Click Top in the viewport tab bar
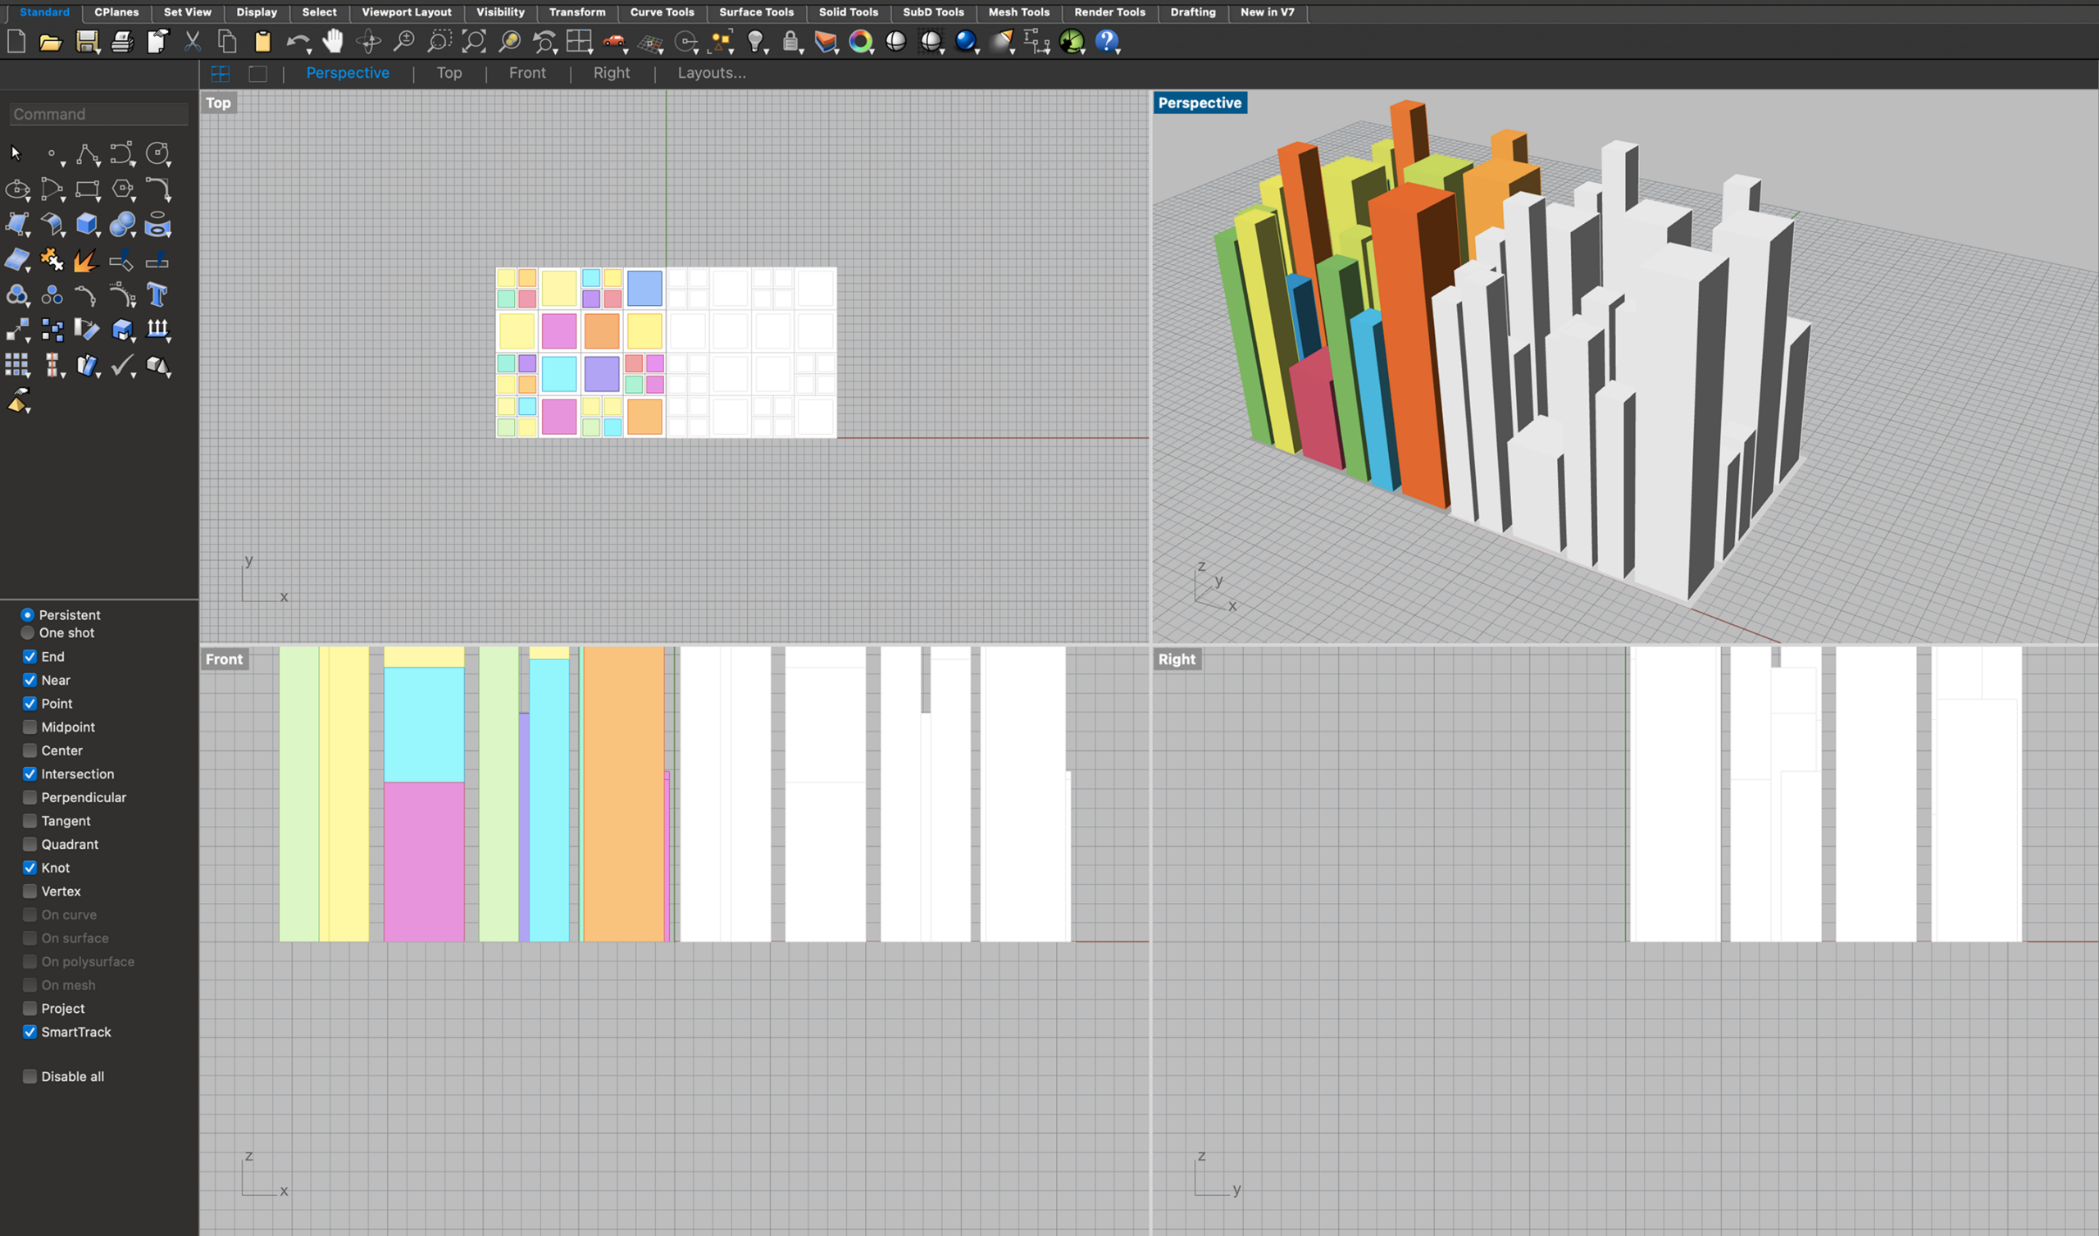The height and width of the screenshot is (1236, 2099). coord(449,72)
